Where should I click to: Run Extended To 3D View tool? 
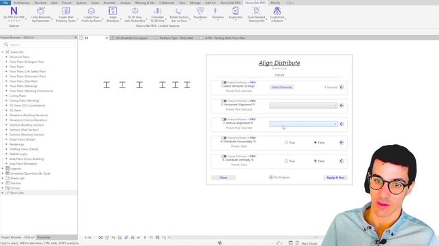158,14
